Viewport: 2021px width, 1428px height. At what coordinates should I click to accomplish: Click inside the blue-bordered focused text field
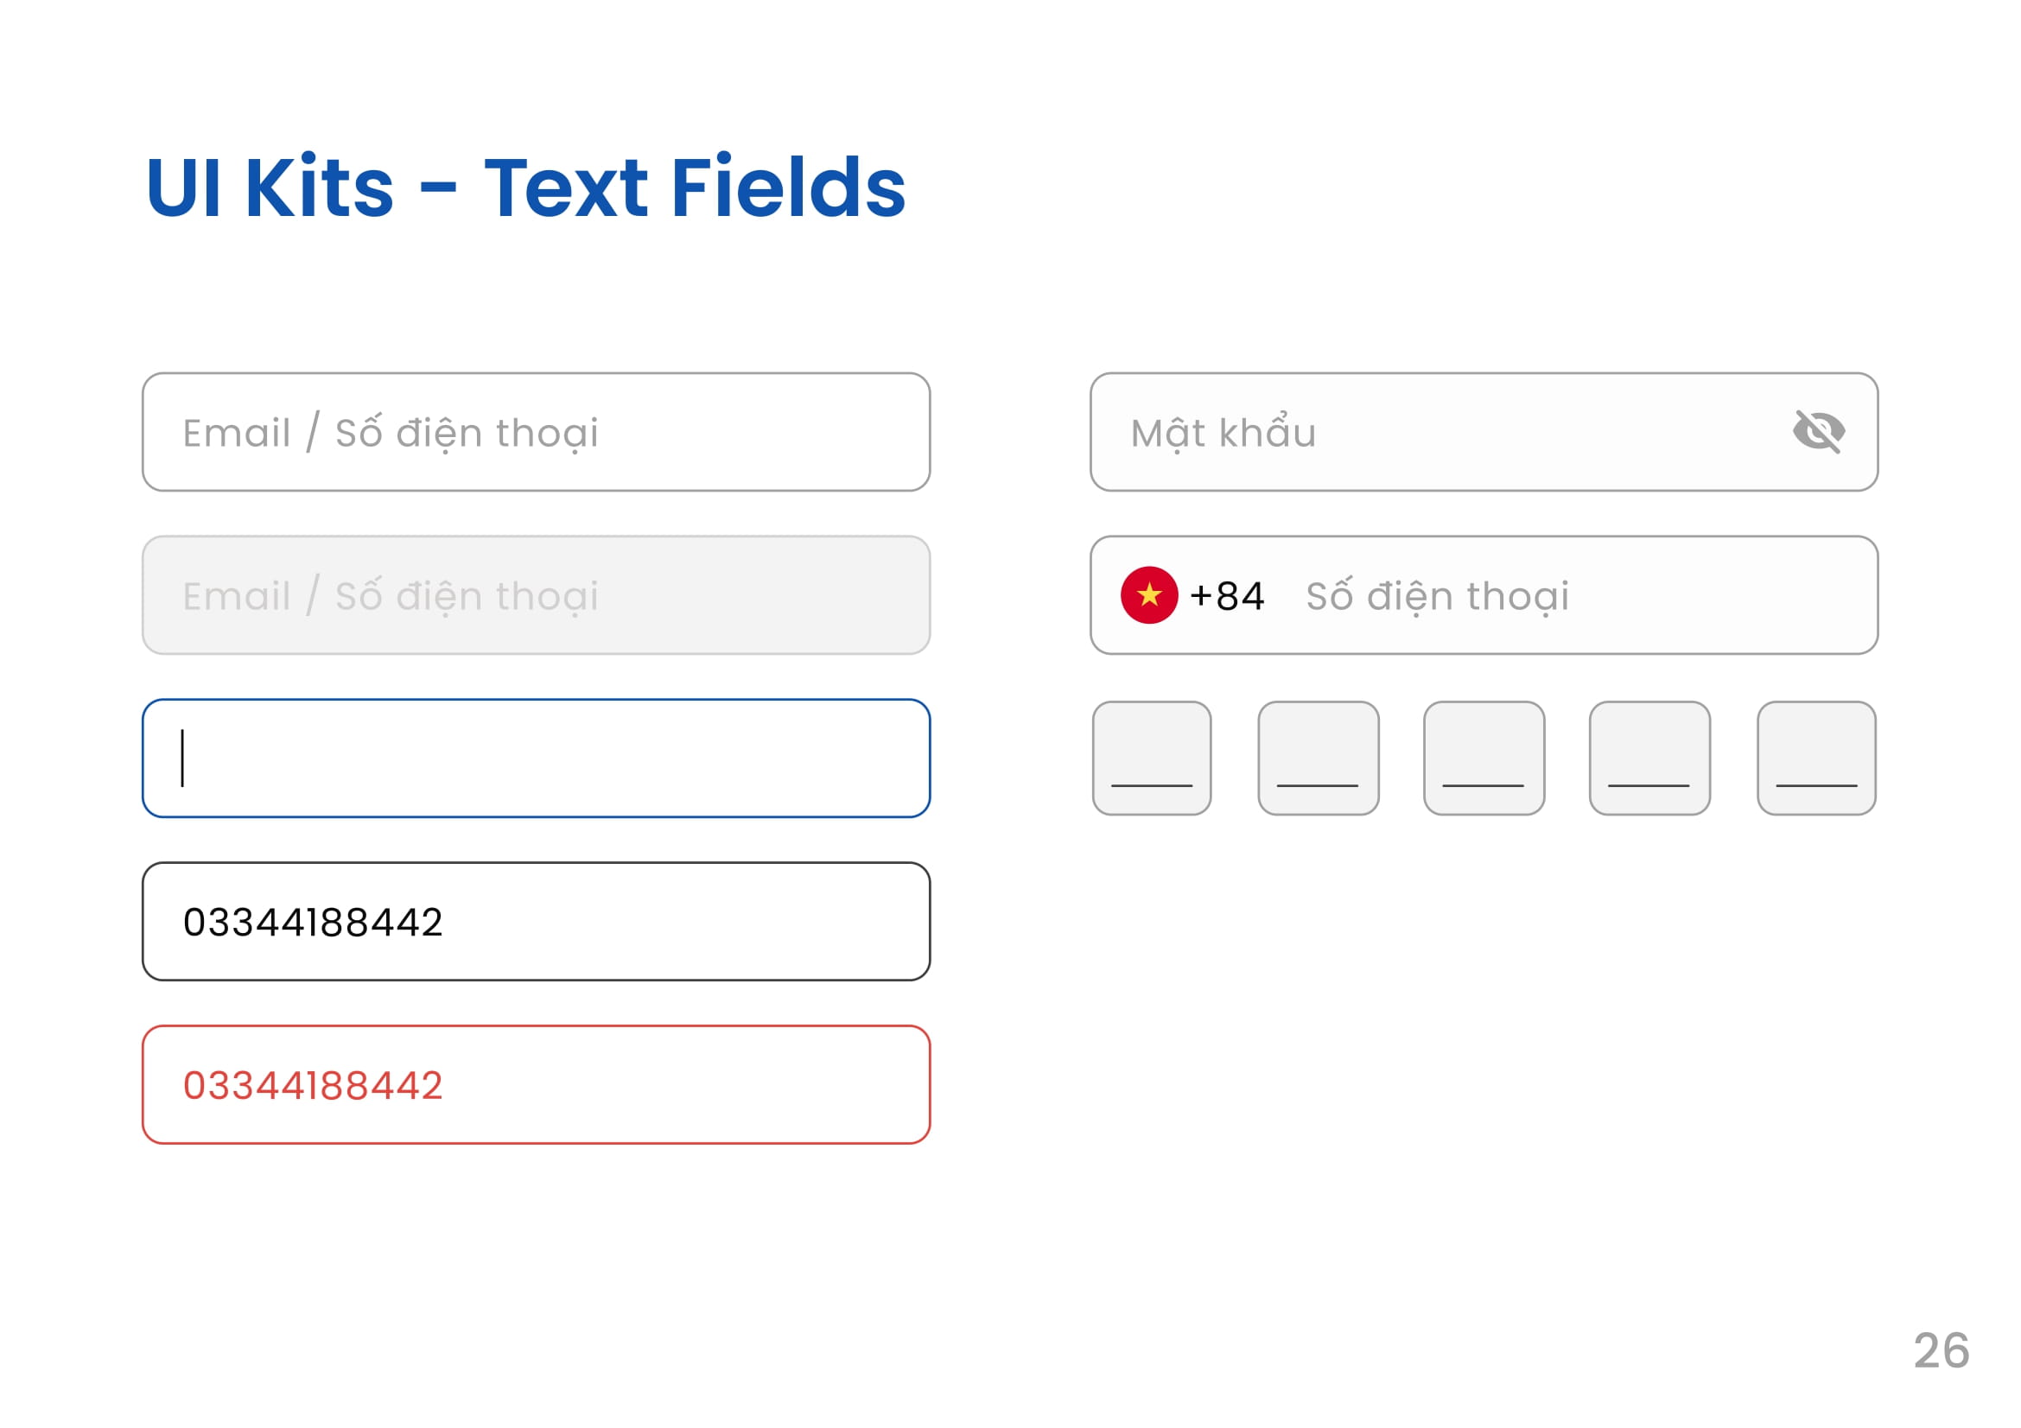(536, 758)
